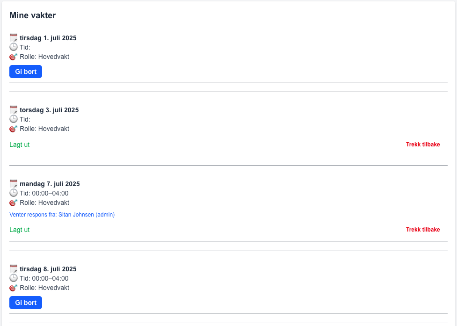This screenshot has height=326, width=457.
Task: Click Trekk tilbake for torsdag 3. juli
Action: pyautogui.click(x=423, y=145)
